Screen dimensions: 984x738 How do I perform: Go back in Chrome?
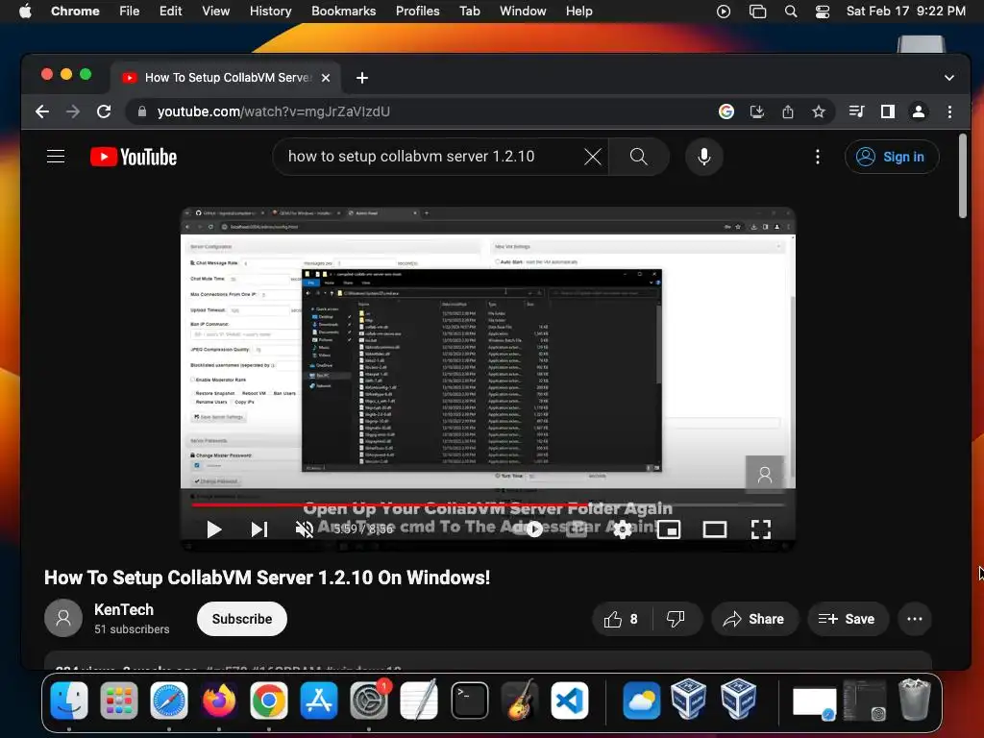pyautogui.click(x=42, y=111)
